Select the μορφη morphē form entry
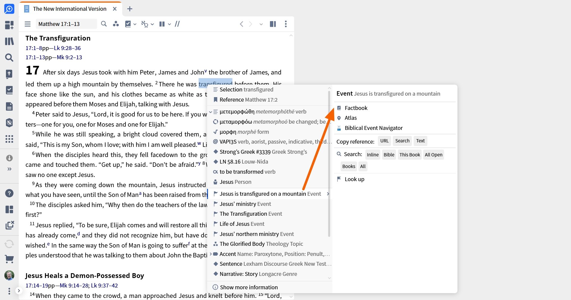Screen dimensions: 571x300 pyautogui.click(x=269, y=132)
